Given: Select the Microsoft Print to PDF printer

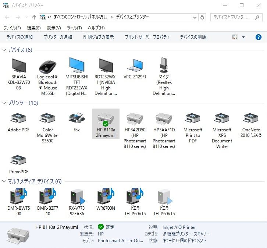Looking at the screenshot, I should [x=193, y=118].
